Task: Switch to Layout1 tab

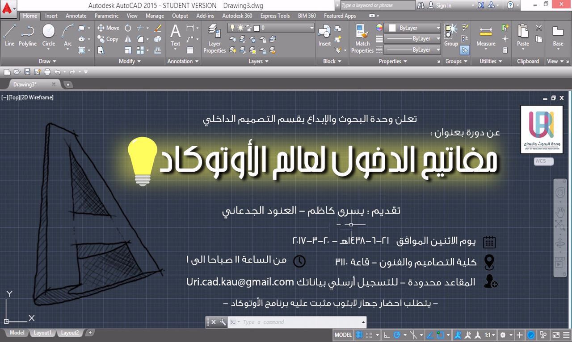Action: point(42,333)
